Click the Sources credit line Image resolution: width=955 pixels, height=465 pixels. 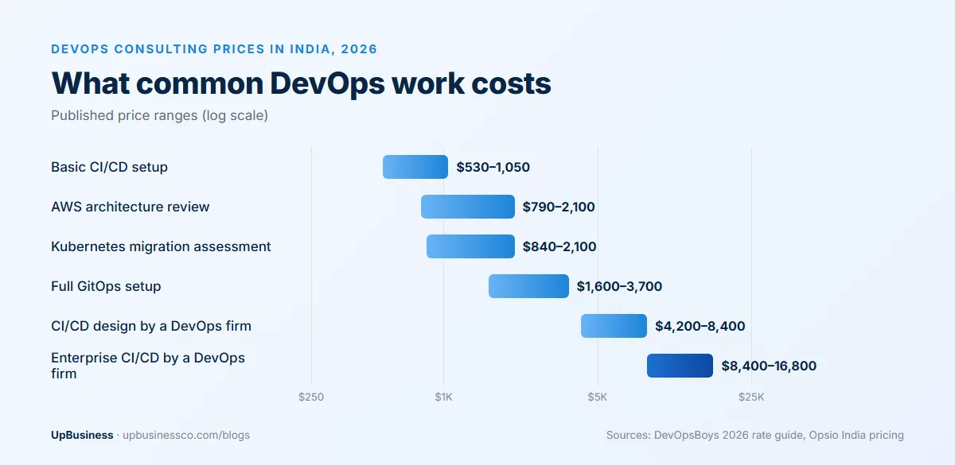(754, 435)
